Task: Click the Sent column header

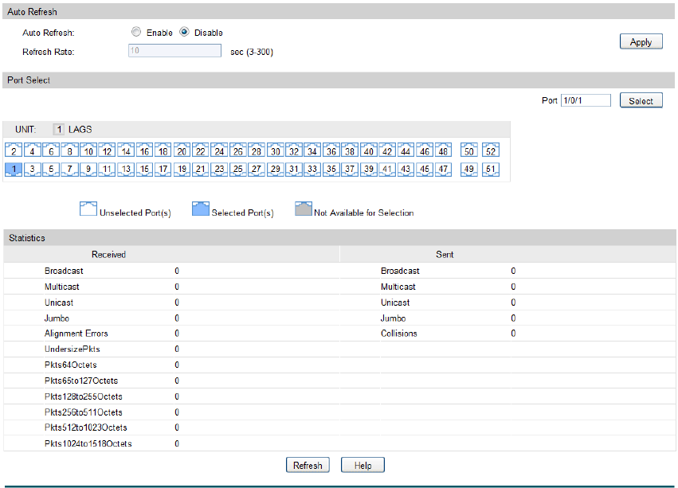Action: pyautogui.click(x=445, y=255)
